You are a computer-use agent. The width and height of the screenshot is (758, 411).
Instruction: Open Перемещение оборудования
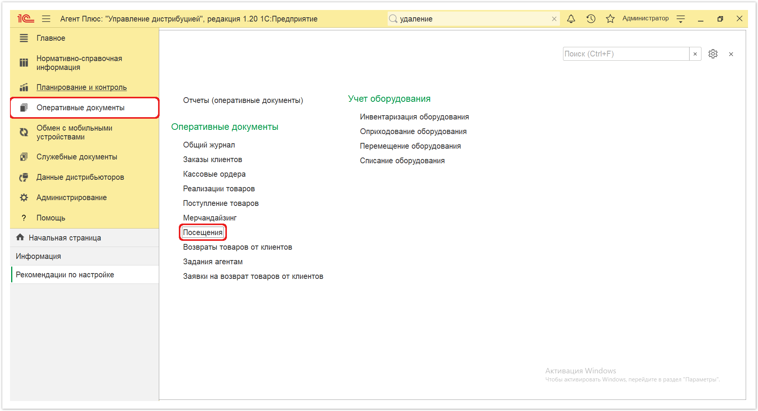pos(410,146)
